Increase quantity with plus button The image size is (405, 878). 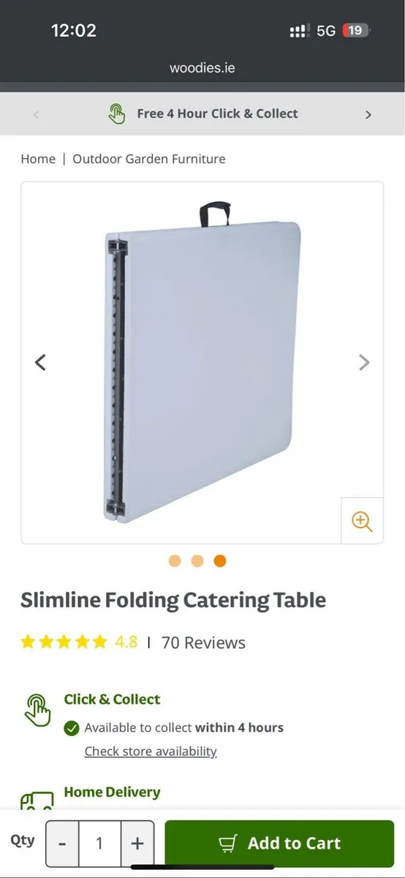pyautogui.click(x=137, y=844)
